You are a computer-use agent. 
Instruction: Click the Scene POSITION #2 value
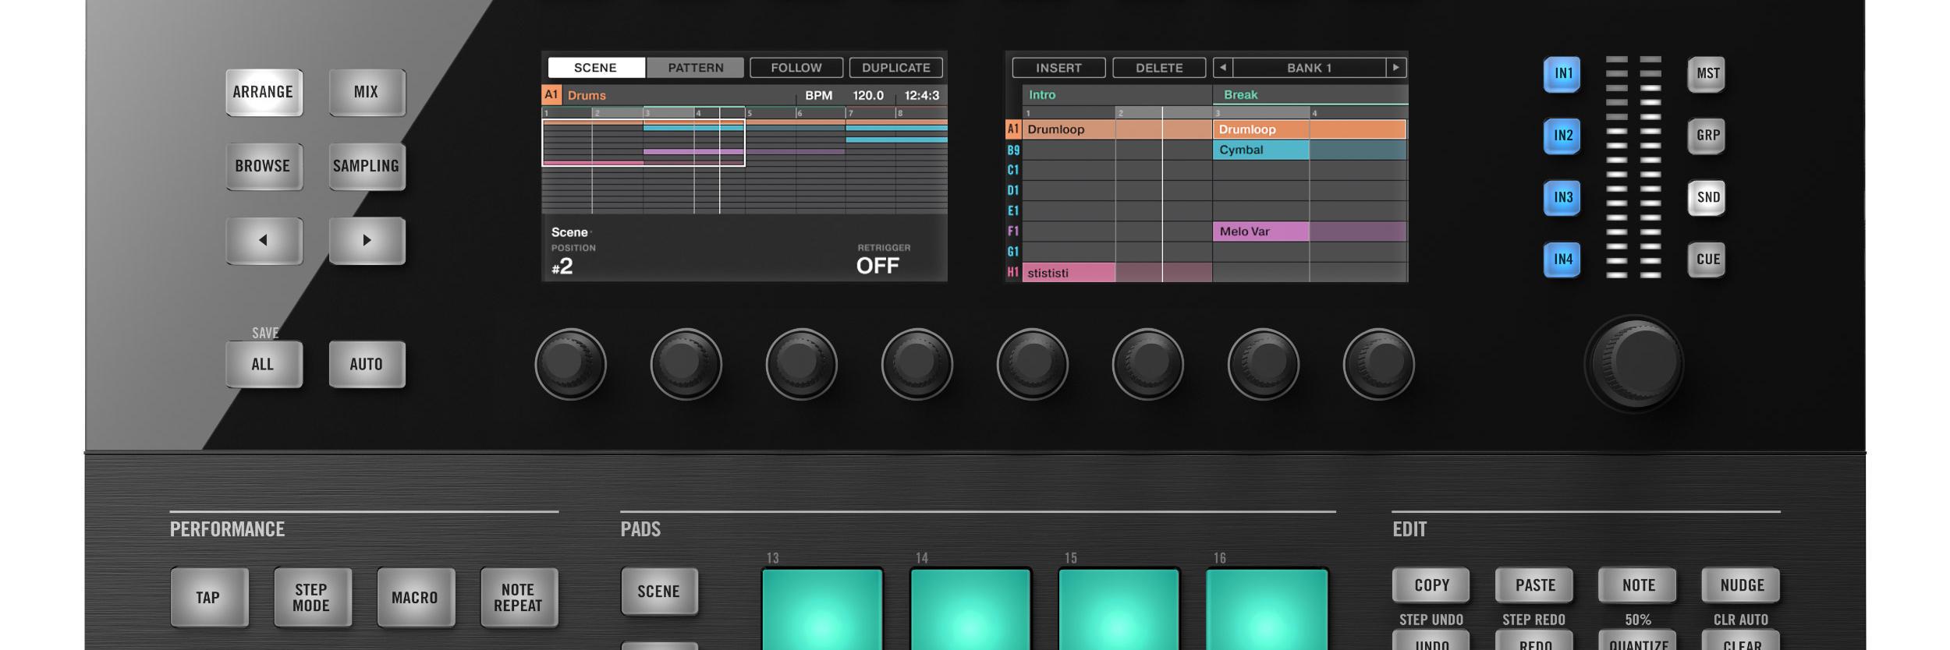pos(562,267)
